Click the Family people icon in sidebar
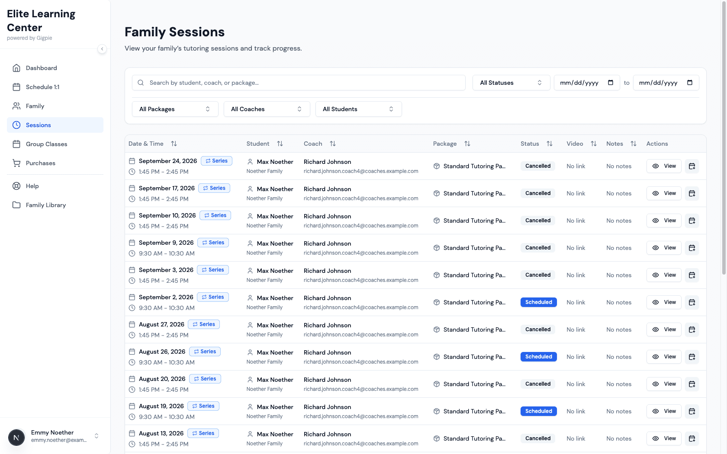This screenshot has width=727, height=454. click(16, 106)
